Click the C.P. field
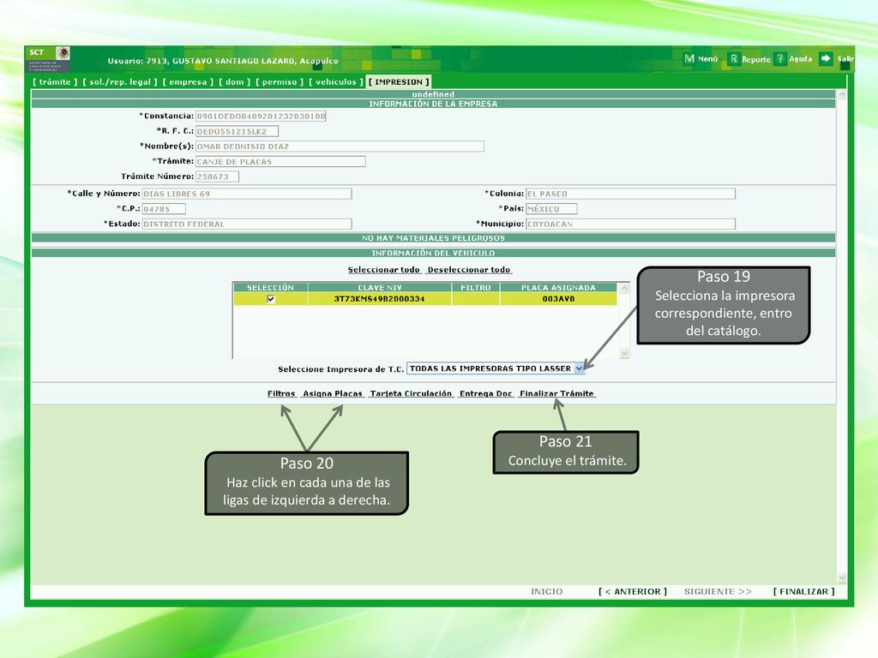The image size is (878, 658). (x=164, y=209)
